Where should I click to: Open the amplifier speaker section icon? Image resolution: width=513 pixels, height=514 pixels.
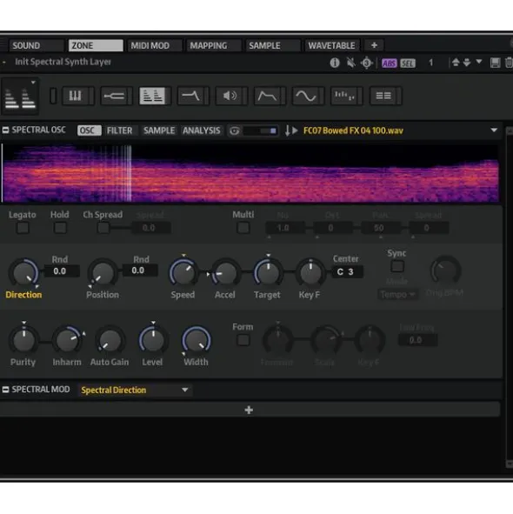230,96
